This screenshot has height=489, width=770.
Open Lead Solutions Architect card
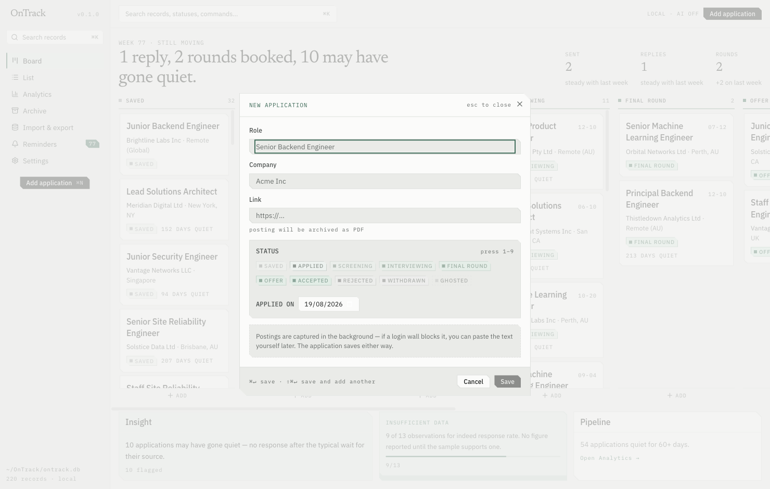[x=174, y=210]
